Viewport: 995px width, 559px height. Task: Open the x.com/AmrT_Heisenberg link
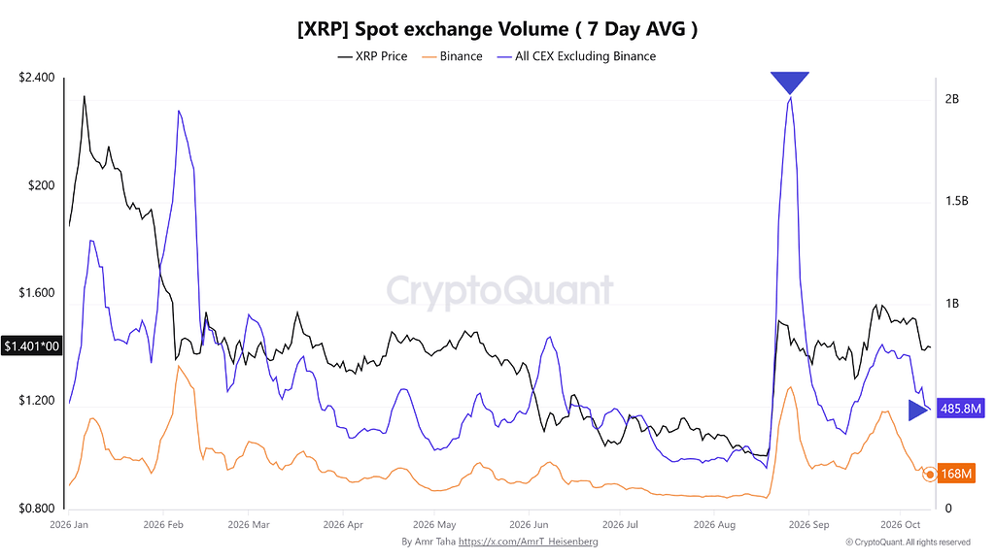pyautogui.click(x=528, y=542)
